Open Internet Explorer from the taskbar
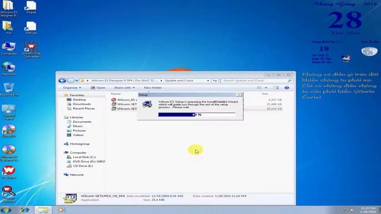381x214 pixels. (x=24, y=210)
